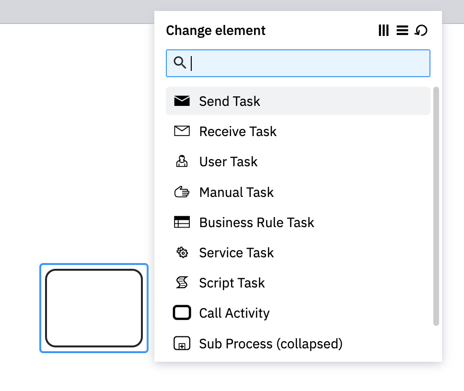Select the empty task shape on the canvas
This screenshot has height=391, width=464.
tap(94, 308)
